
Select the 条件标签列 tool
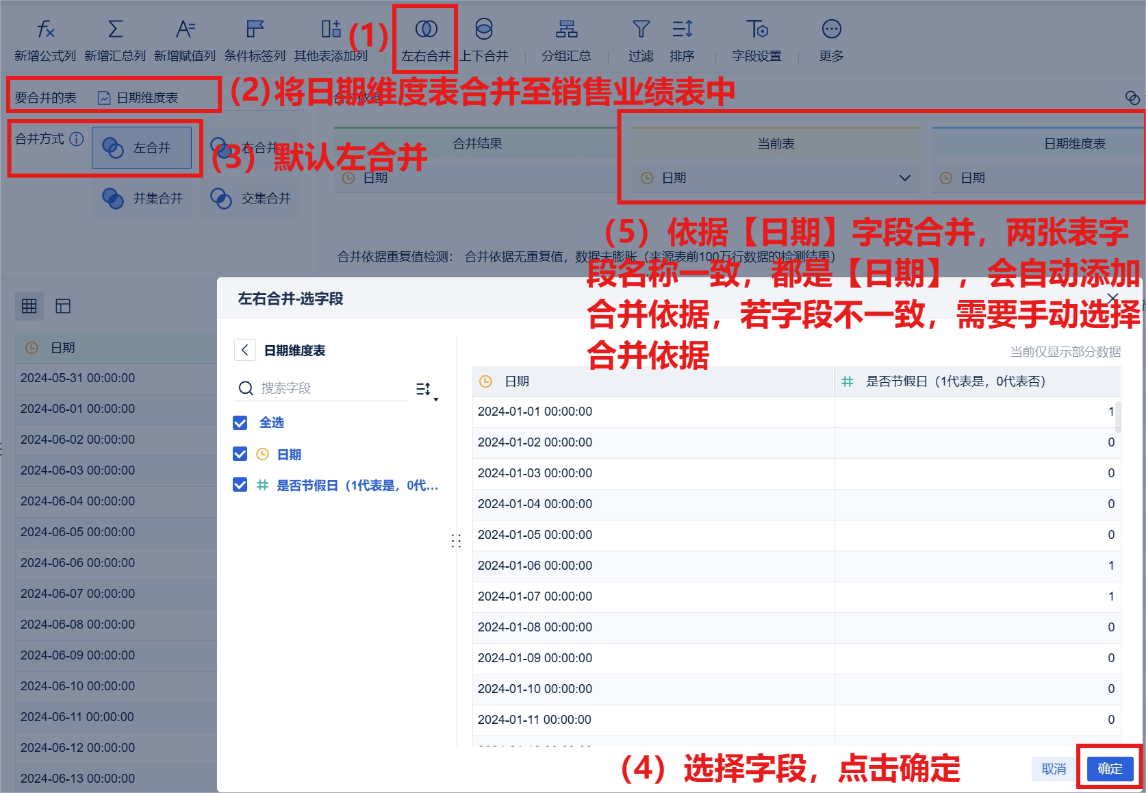point(255,41)
